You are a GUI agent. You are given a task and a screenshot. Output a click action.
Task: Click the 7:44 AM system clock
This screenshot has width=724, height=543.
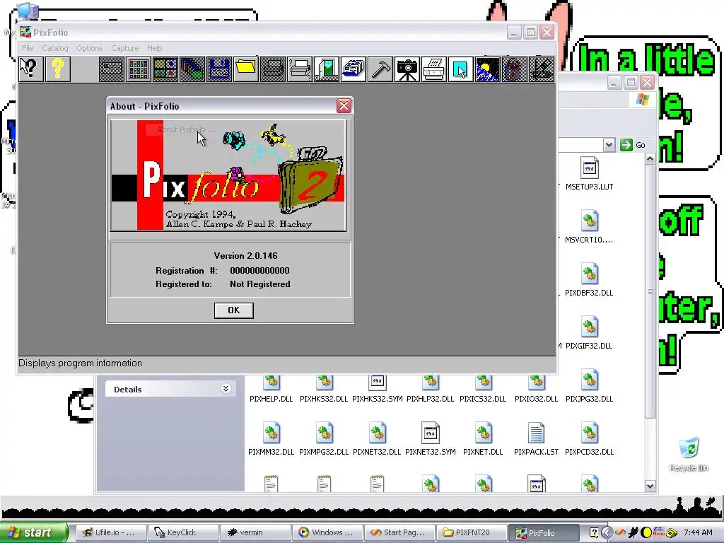pos(698,532)
